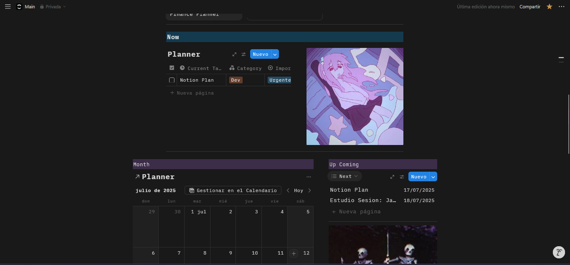
Task: Toggle the favorite star icon
Action: click(550, 7)
